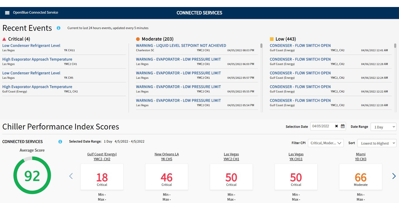Click the Recent Events info icon
The width and height of the screenshot is (399, 210).
(x=58, y=28)
